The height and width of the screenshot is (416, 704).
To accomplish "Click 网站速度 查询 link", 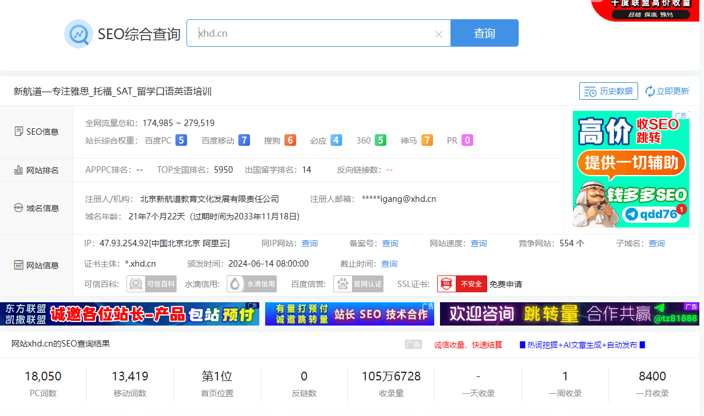I will point(479,243).
